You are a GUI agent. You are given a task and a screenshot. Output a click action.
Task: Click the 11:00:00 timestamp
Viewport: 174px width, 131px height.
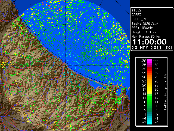click(x=150, y=42)
